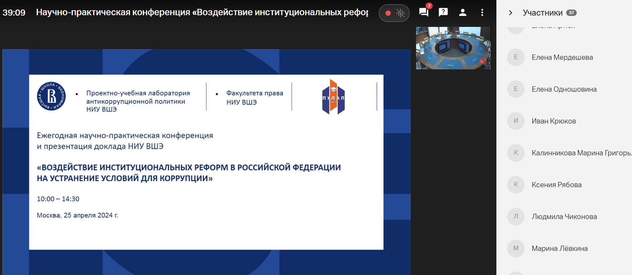Click the conference title in the top bar
Screen dimensions: 632x275
coord(202,12)
